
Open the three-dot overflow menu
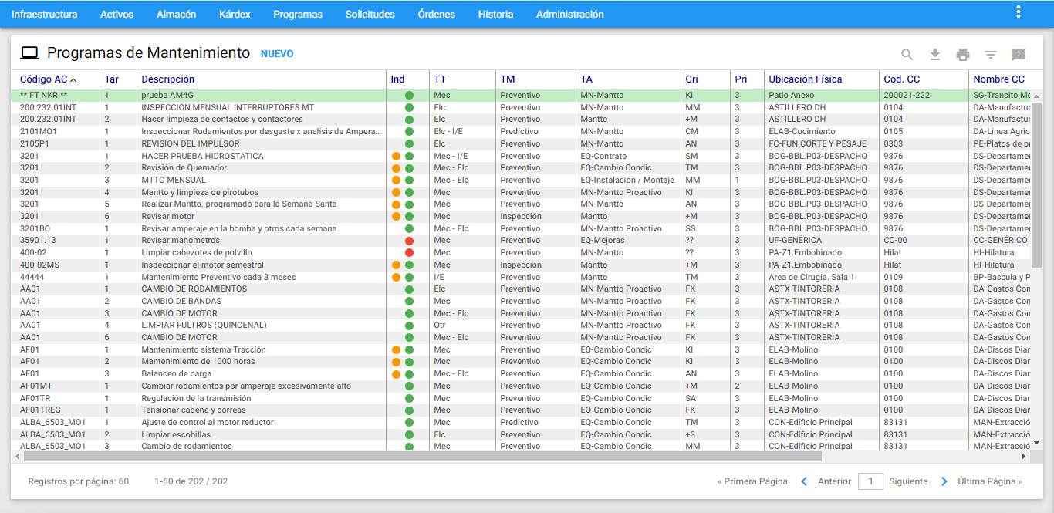pos(1019,12)
